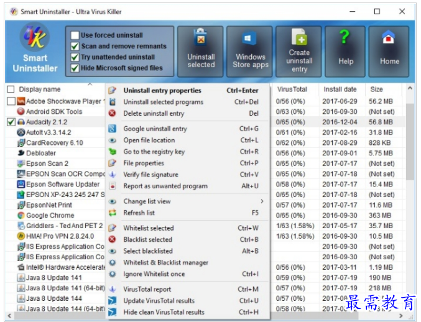Check the select-all checkbox beside Display name
Screen dimensions: 421x322
pyautogui.click(x=11, y=89)
